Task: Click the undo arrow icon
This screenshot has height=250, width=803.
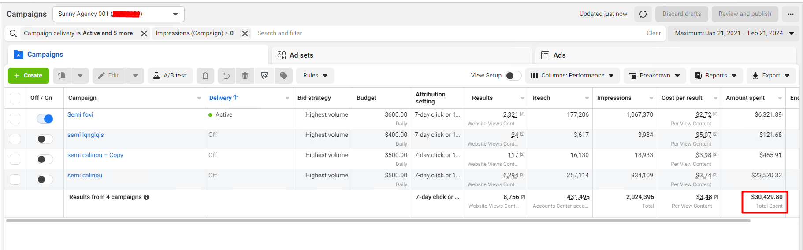Action: (226, 76)
